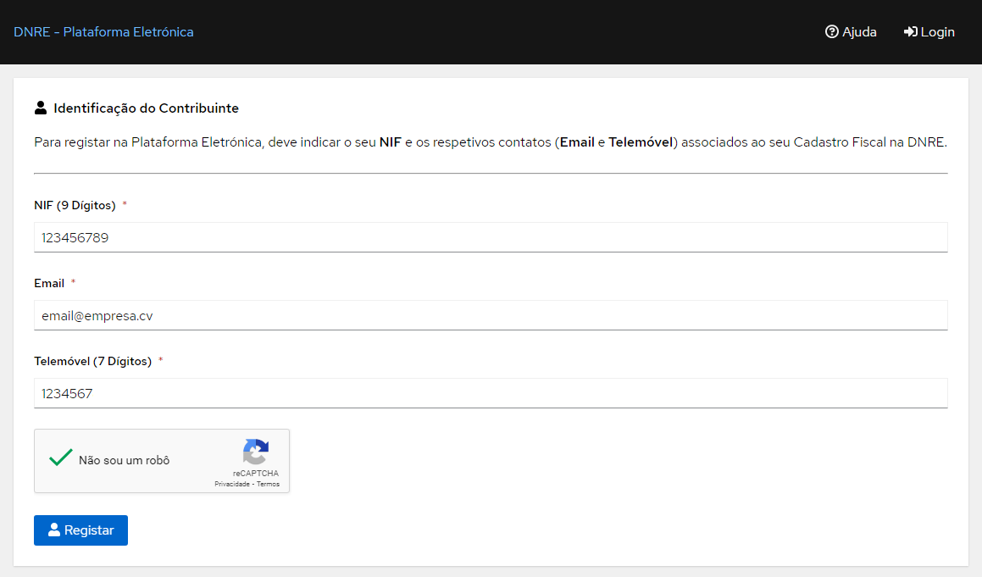Focus the Email input field
The image size is (982, 577).
(491, 316)
